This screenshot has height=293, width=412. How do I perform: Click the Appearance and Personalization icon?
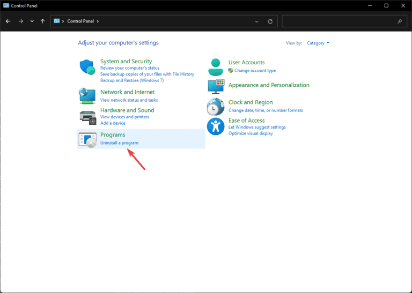[216, 86]
